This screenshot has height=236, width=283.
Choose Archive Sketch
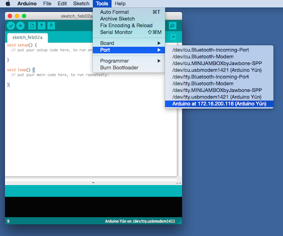pos(129,19)
